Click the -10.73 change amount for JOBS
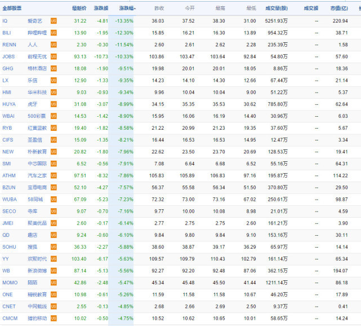This screenshot has height=326, width=361. (x=101, y=57)
